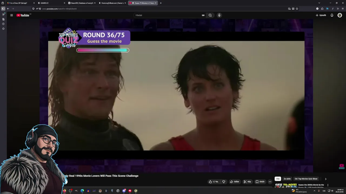Click the video title text
Screen dimensions: 346x194
102,176
